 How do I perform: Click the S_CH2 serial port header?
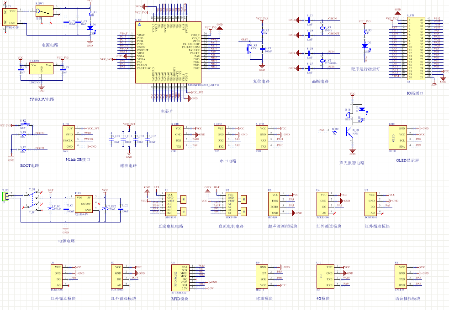[220, 137]
